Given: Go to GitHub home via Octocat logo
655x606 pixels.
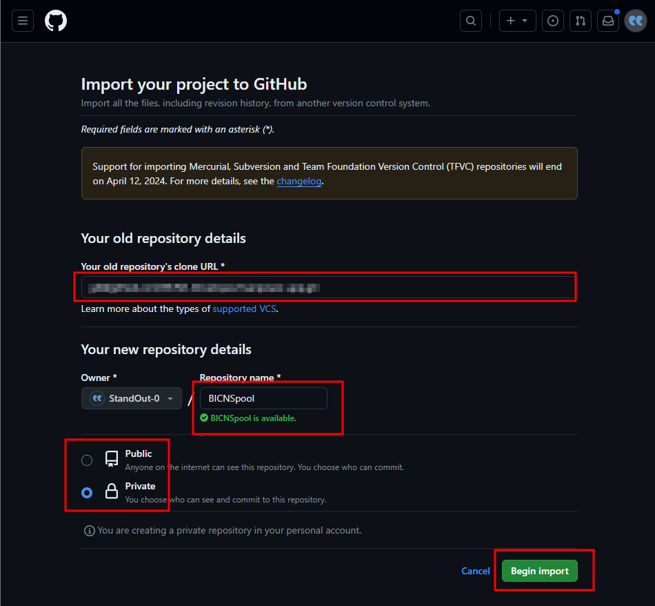Looking at the screenshot, I should click(56, 21).
